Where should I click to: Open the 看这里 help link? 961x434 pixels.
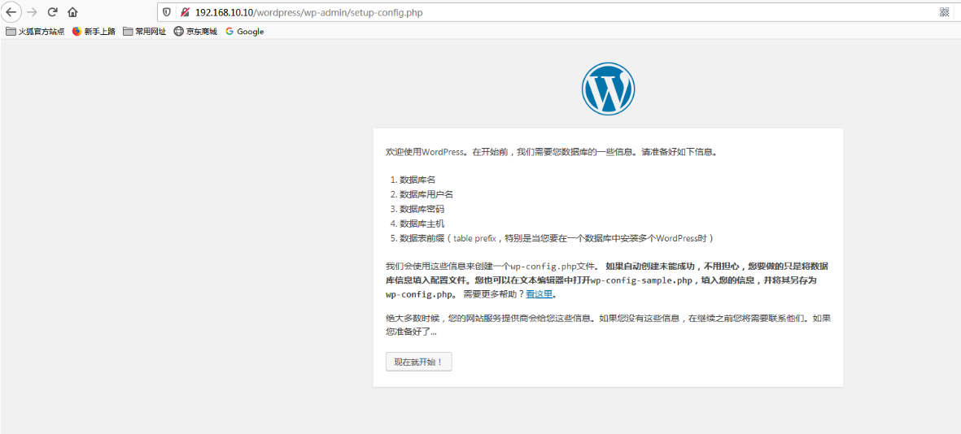[x=539, y=294]
